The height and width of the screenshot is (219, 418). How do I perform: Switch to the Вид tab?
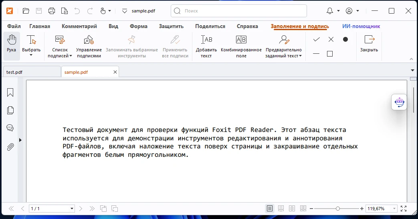pos(113,26)
